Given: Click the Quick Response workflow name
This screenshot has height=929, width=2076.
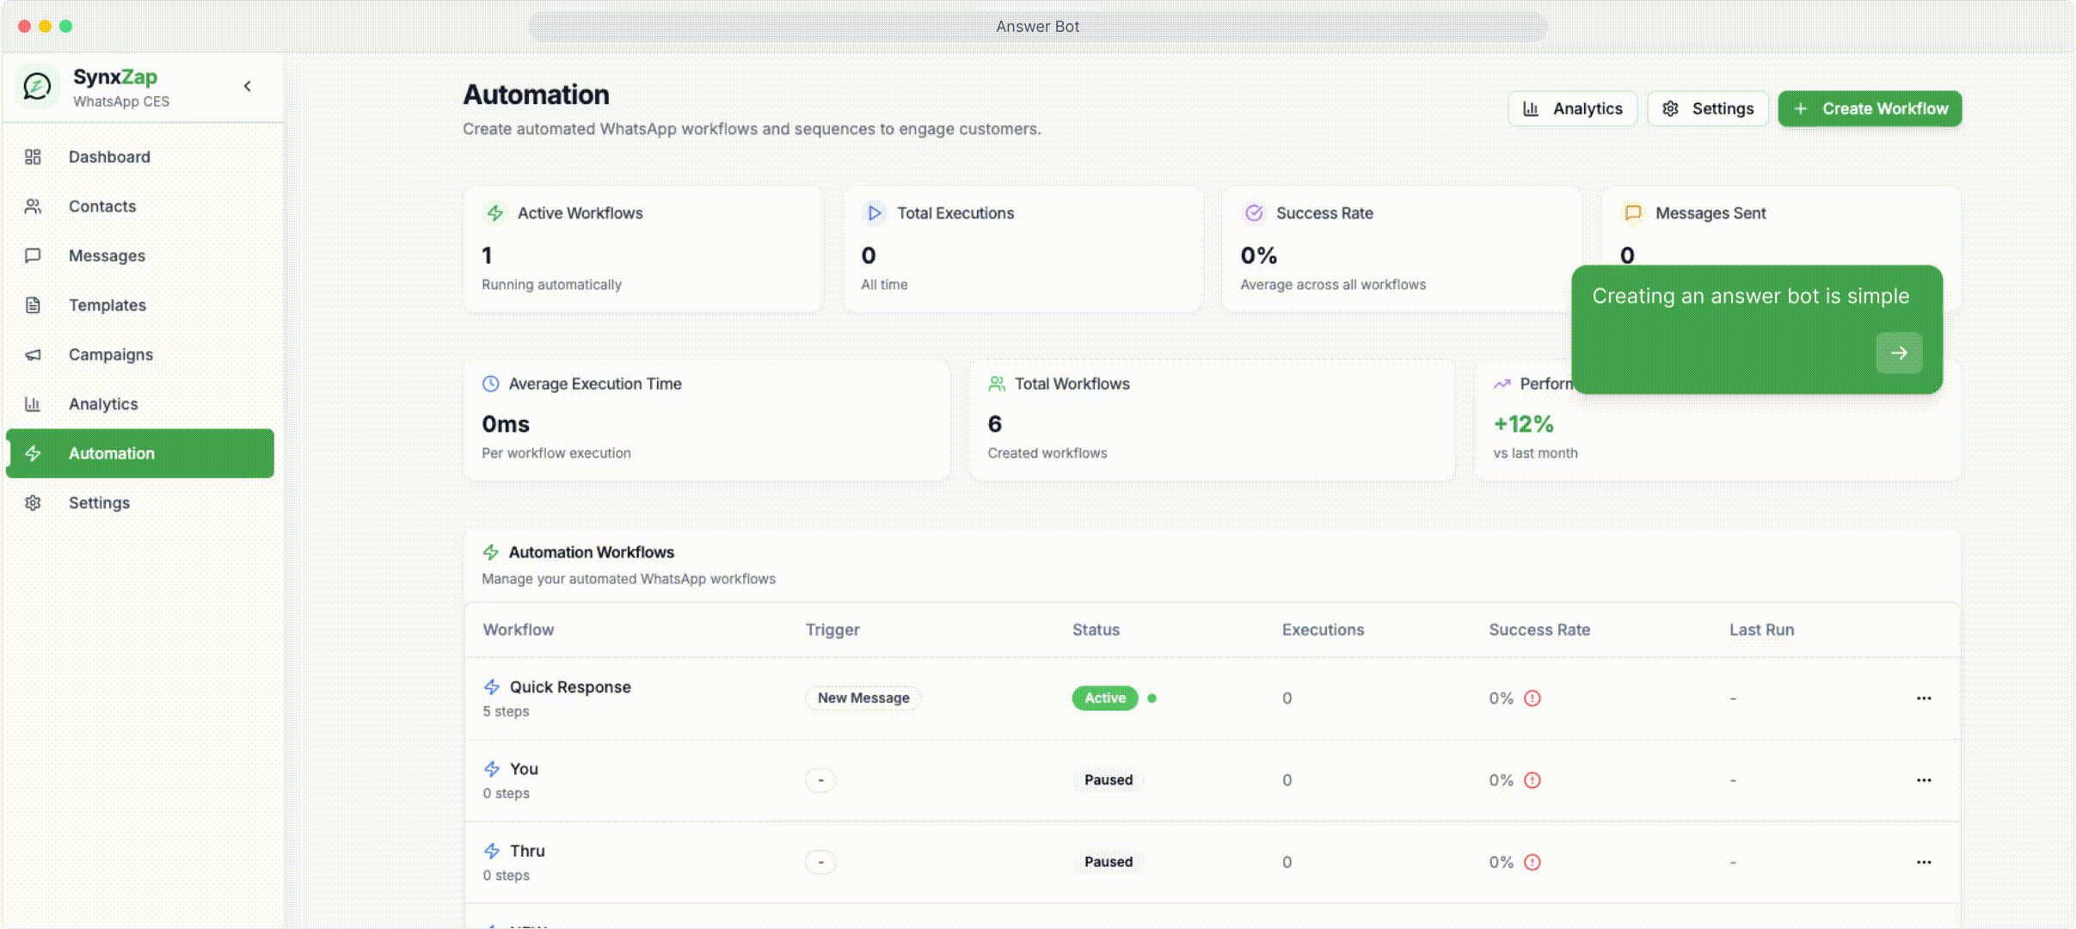Looking at the screenshot, I should 570,687.
